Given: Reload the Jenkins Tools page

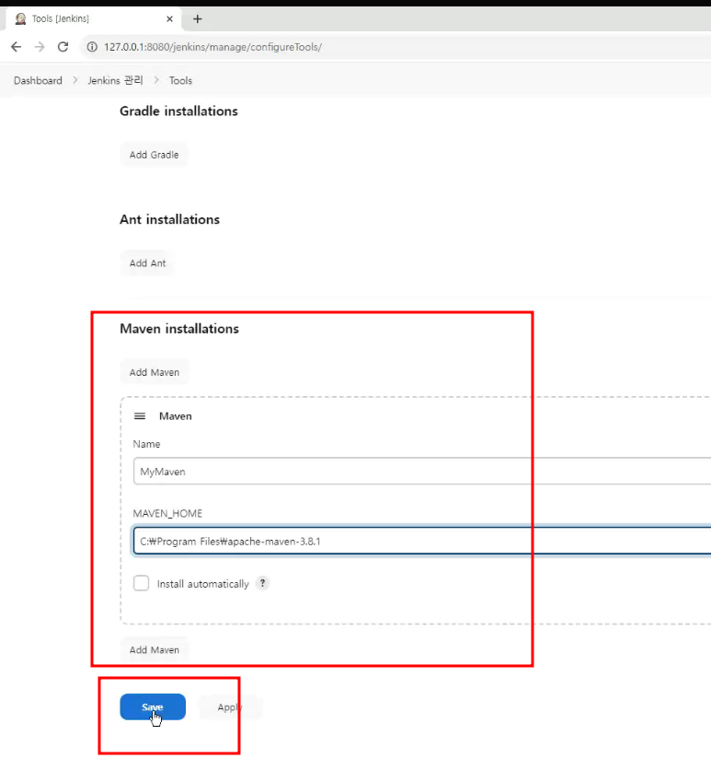Looking at the screenshot, I should 63,47.
